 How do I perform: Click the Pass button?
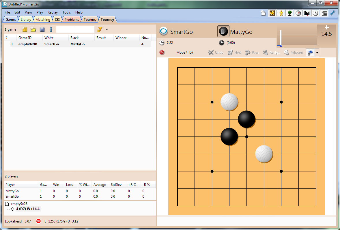pos(252,53)
